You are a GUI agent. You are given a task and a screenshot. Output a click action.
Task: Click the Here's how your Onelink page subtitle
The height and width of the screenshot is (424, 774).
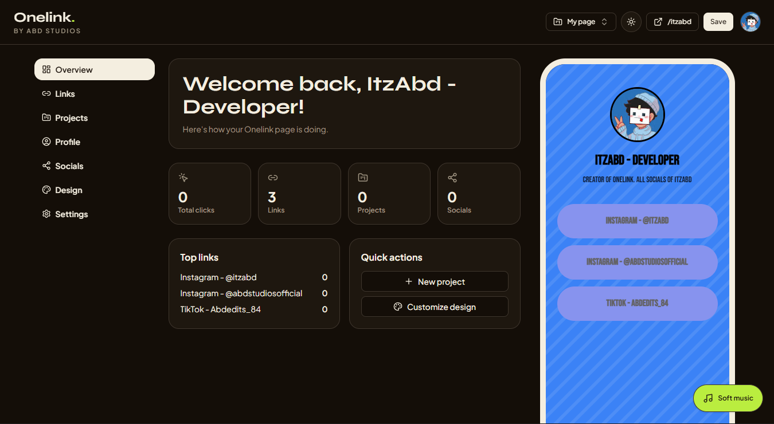pos(255,129)
